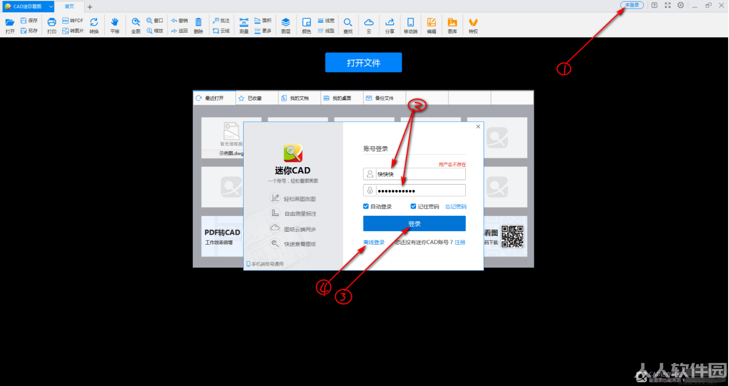Viewport: 729px width, 386px height.
Task: Click the 手机端账号通用 text in dialog
Action: tap(267, 264)
